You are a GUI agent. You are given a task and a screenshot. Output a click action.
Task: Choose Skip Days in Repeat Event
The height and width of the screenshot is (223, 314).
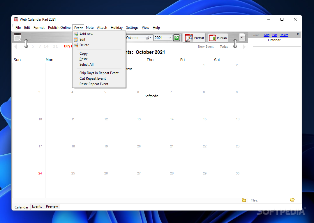tap(99, 73)
